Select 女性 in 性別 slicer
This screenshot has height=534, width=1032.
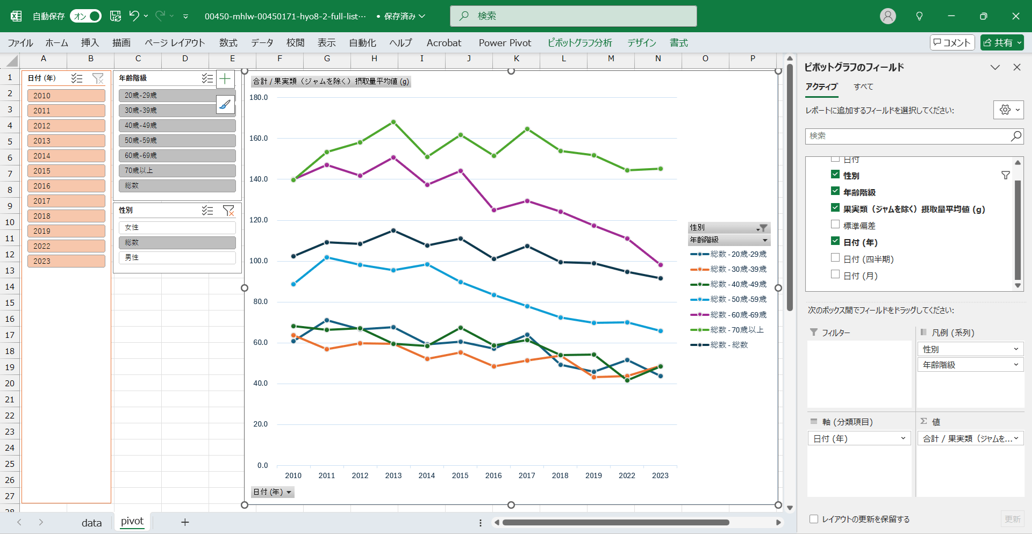tap(177, 228)
